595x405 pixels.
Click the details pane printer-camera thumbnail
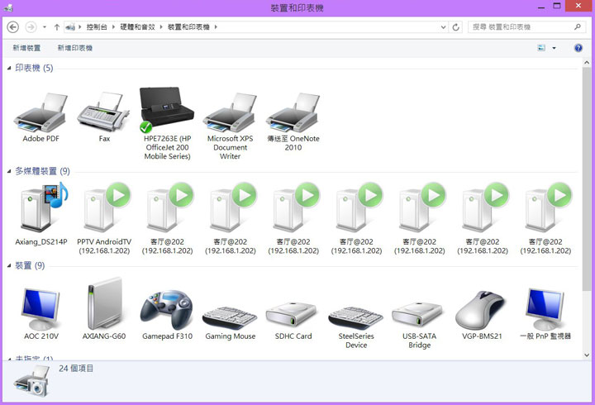[32, 382]
